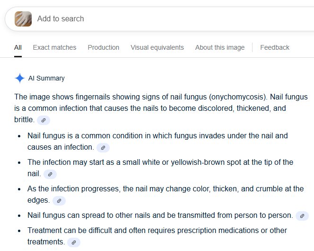This screenshot has height=251, width=314.
Task: Switch to Exact matches tab
Action: click(x=54, y=47)
